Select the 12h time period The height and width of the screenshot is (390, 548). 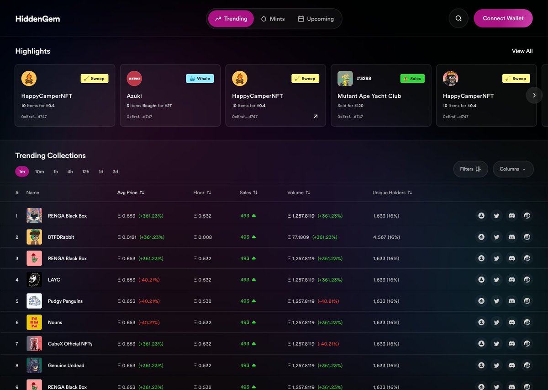point(86,171)
